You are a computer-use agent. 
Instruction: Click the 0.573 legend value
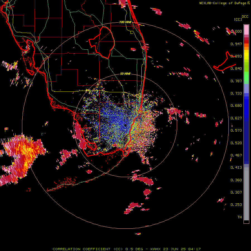point(236,131)
